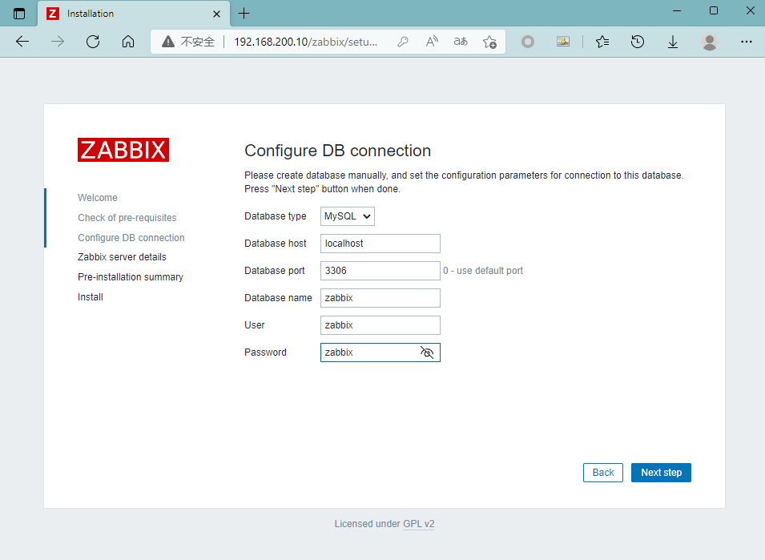Click the Password label text

tap(265, 353)
